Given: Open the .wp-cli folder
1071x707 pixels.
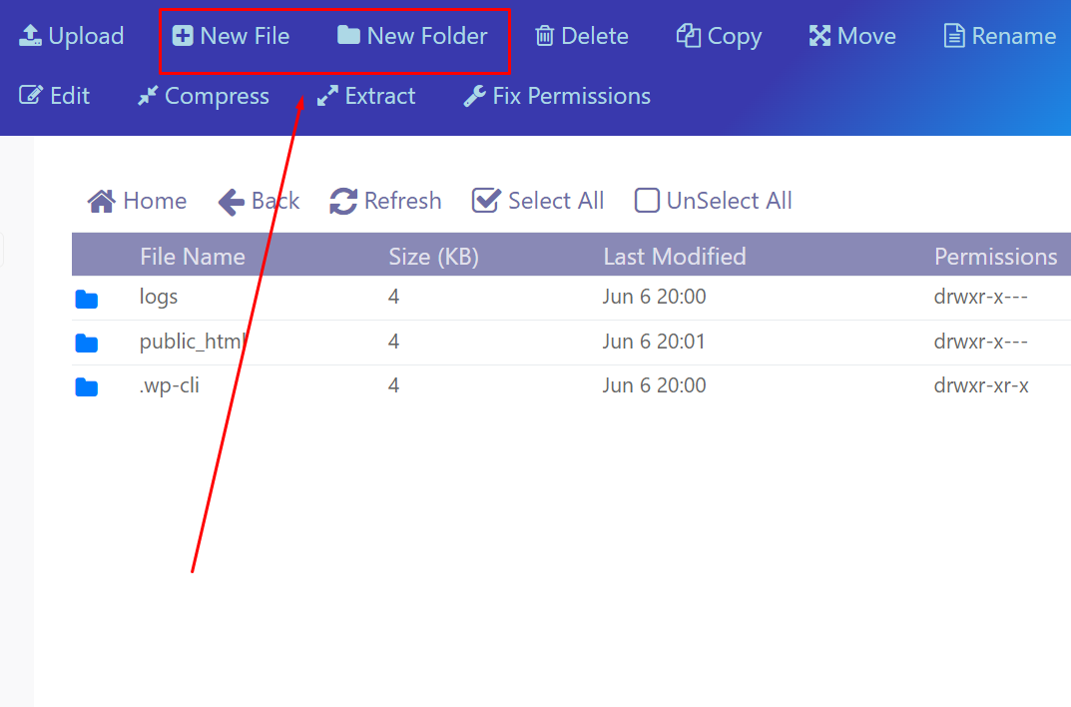Looking at the screenshot, I should coord(169,385).
